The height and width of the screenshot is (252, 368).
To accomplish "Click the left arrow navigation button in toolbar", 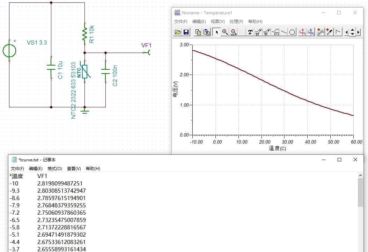I will (346, 32).
